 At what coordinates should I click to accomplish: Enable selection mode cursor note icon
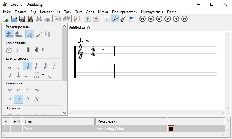pyautogui.click(x=30, y=34)
